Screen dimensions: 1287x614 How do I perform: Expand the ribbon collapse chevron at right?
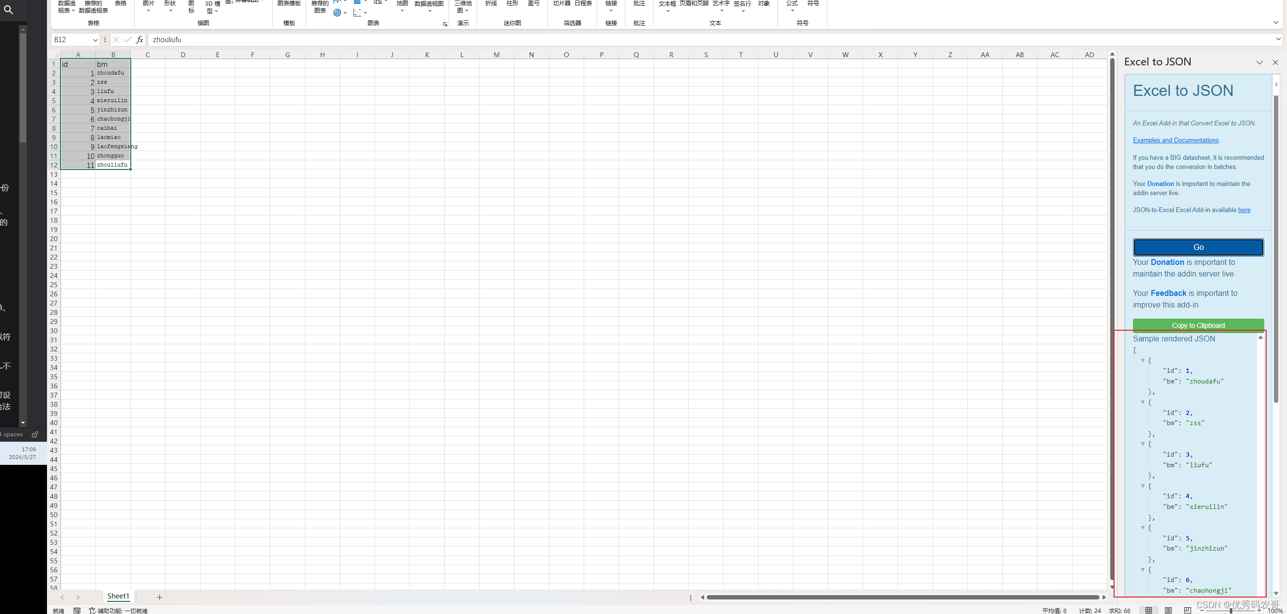click(1275, 22)
